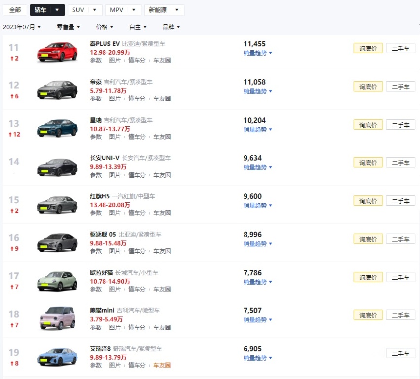Click the blue-green 星瑞 car thumbnail
420x379 pixels.
(57, 128)
